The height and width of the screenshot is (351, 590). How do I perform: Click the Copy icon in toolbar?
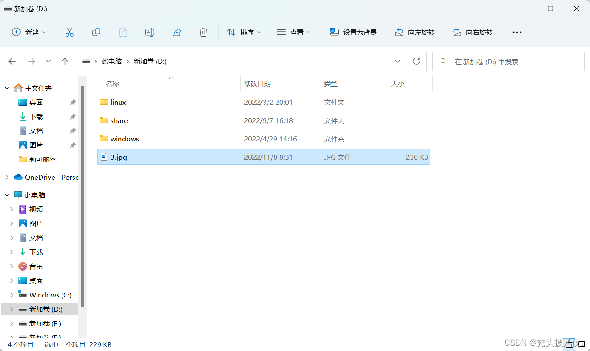[96, 32]
